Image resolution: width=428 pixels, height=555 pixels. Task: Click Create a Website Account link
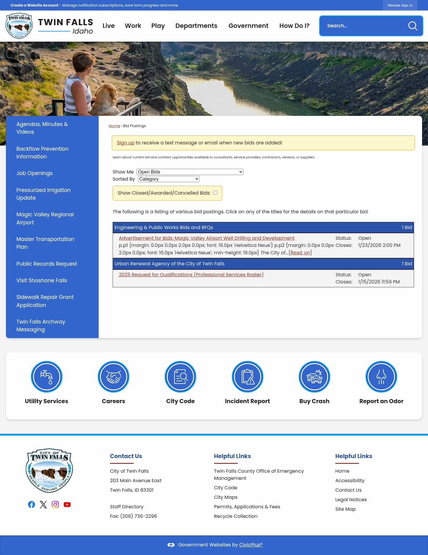coord(34,5)
